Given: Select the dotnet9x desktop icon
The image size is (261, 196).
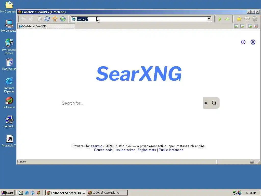Looking at the screenshot, I should coord(9,122).
